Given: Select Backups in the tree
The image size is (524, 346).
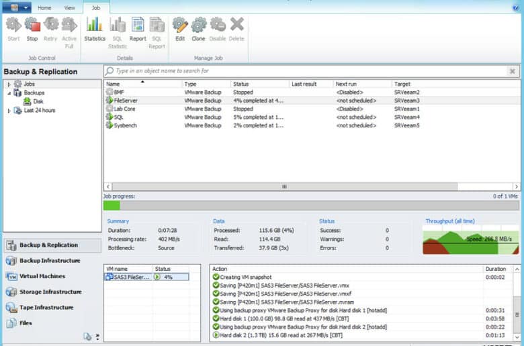Looking at the screenshot, I should [x=34, y=93].
